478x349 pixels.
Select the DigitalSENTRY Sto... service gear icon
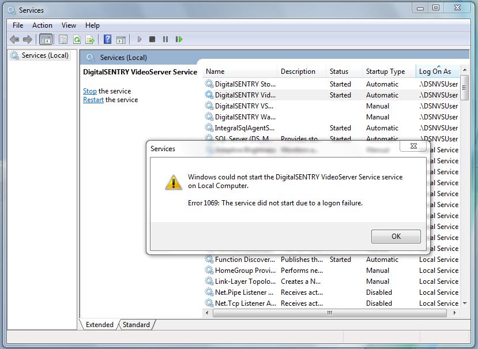(x=209, y=84)
